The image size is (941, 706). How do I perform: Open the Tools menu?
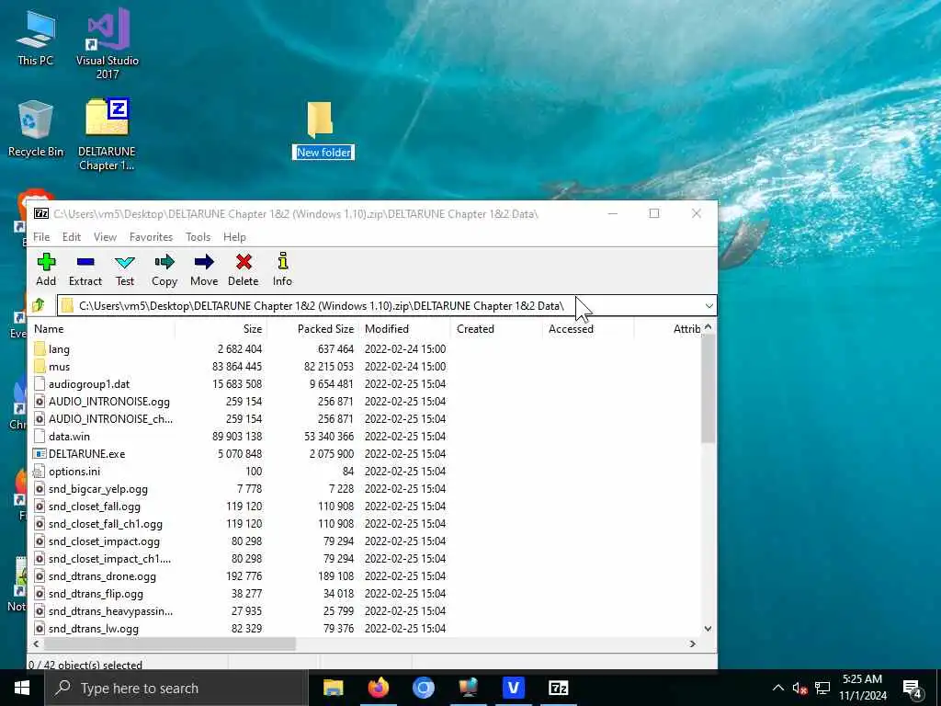coord(198,237)
